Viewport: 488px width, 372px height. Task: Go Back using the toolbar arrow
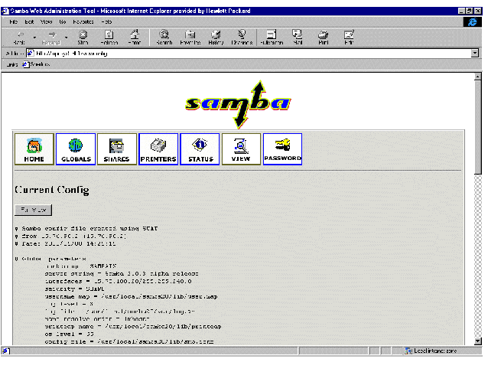pos(20,38)
